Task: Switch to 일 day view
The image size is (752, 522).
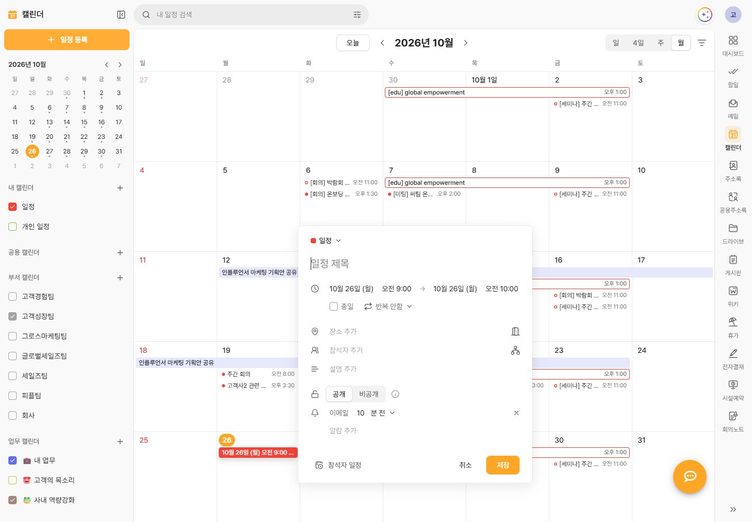Action: coord(616,43)
